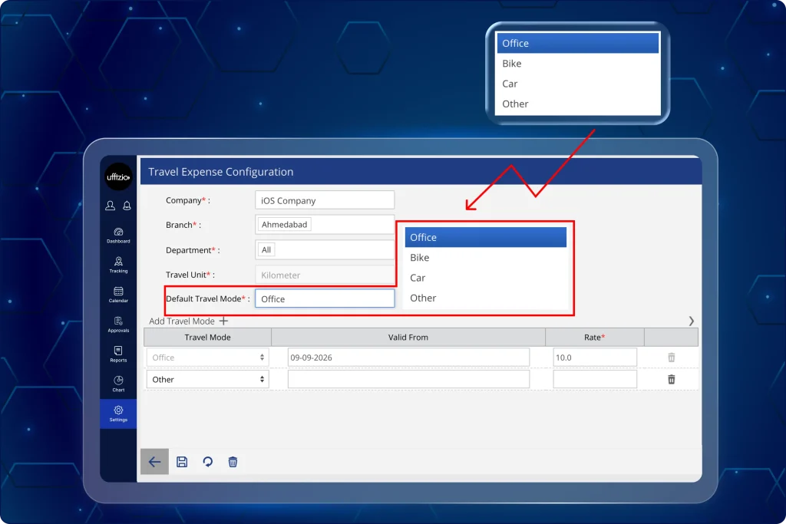Open the Settings section
This screenshot has width=786, height=524.
click(118, 414)
